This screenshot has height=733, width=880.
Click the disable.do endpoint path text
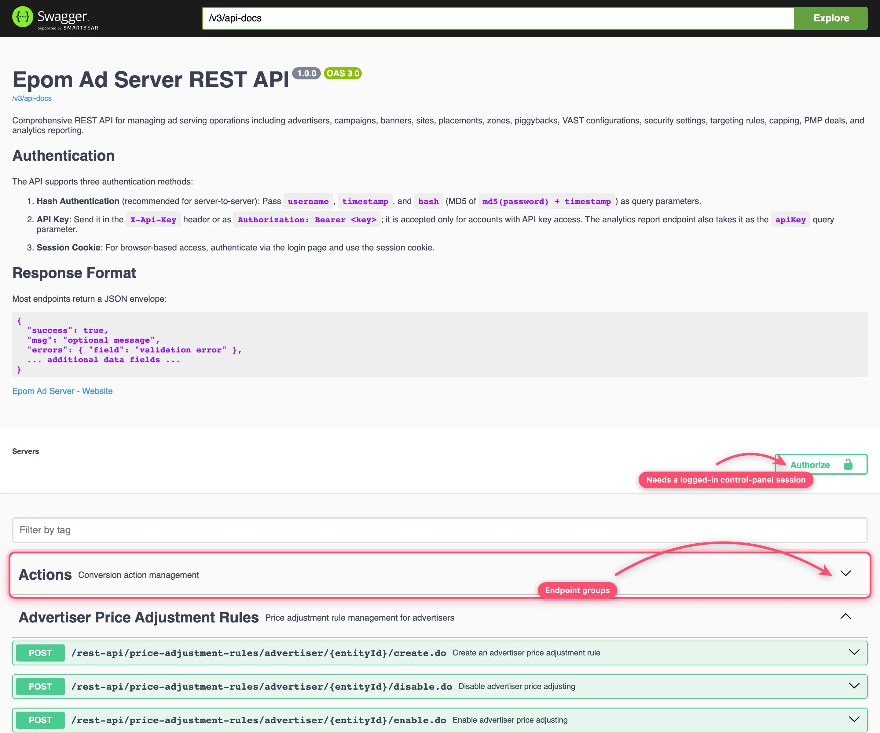pos(262,686)
